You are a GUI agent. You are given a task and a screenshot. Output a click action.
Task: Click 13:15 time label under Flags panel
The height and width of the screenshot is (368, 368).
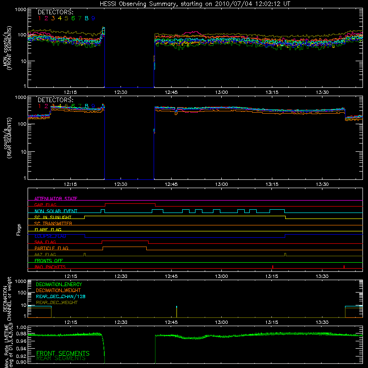coord(272,276)
